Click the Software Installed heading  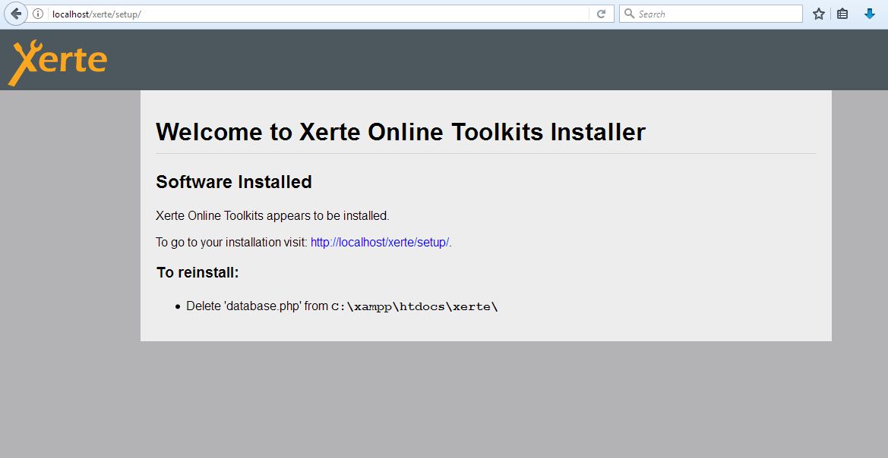[234, 181]
